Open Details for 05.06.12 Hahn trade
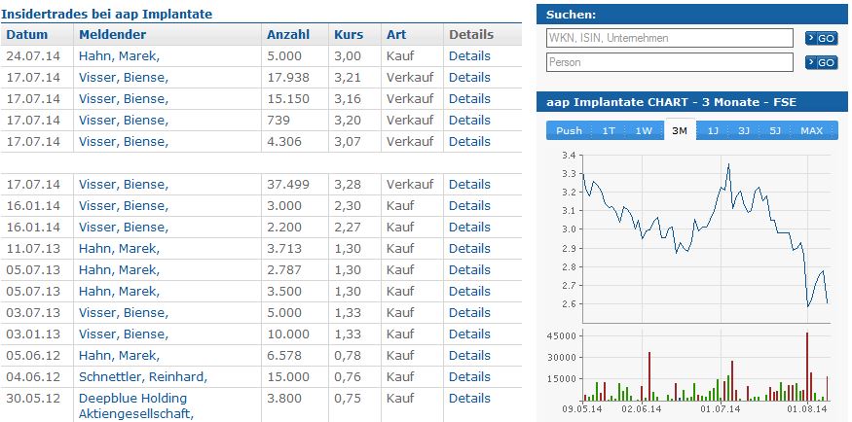 click(469, 356)
